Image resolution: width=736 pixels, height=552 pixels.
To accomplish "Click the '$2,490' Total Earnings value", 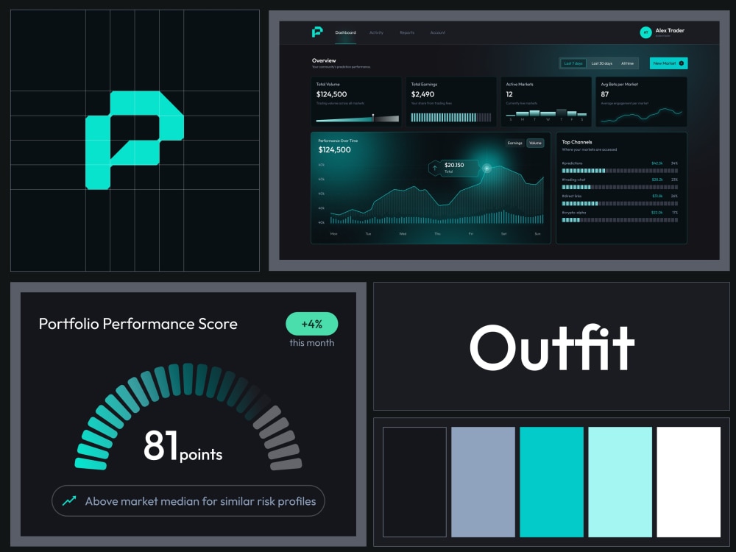I will pyautogui.click(x=422, y=94).
